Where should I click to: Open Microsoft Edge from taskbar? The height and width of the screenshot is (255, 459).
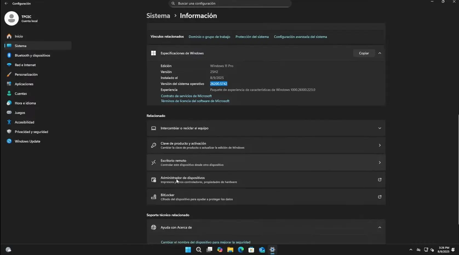pos(241,250)
